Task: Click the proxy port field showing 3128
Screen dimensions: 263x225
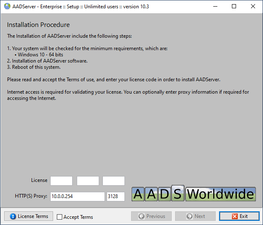Action: point(116,196)
